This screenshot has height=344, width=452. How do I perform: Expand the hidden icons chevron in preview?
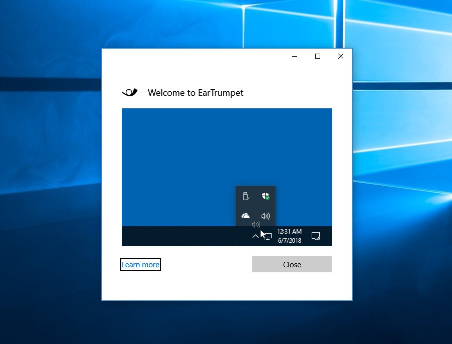pyautogui.click(x=256, y=236)
